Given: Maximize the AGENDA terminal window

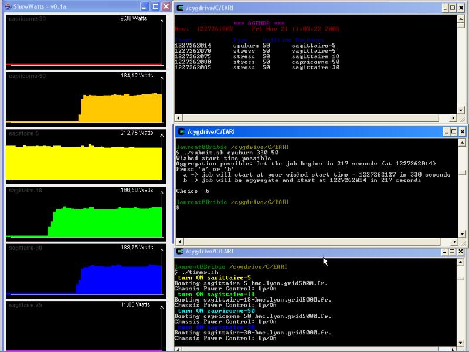Looking at the screenshot, I should click(x=453, y=8).
